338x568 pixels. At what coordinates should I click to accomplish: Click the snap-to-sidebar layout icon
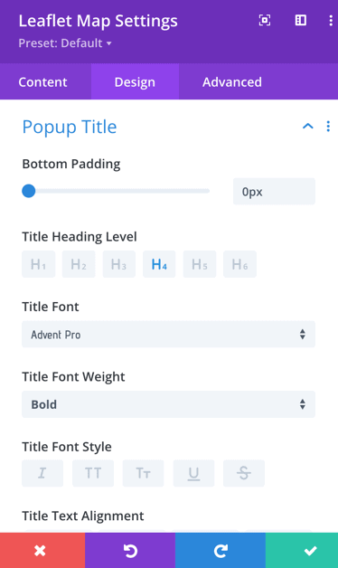301,20
